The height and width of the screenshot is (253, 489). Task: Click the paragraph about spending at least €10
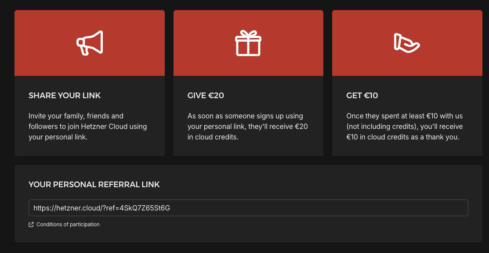point(405,126)
